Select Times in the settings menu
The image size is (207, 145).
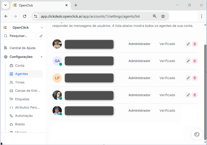pos(20,82)
